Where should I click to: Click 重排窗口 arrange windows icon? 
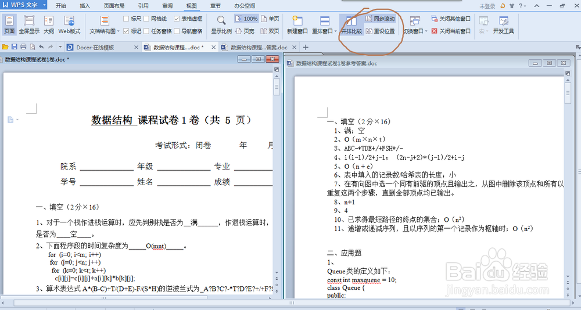(325, 21)
